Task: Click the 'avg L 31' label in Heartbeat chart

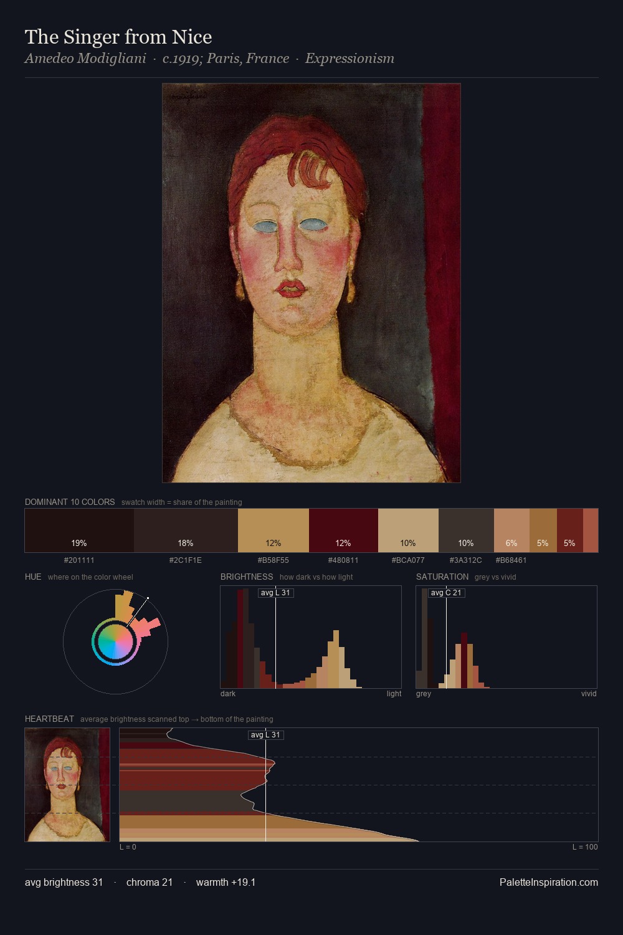Action: point(265,735)
